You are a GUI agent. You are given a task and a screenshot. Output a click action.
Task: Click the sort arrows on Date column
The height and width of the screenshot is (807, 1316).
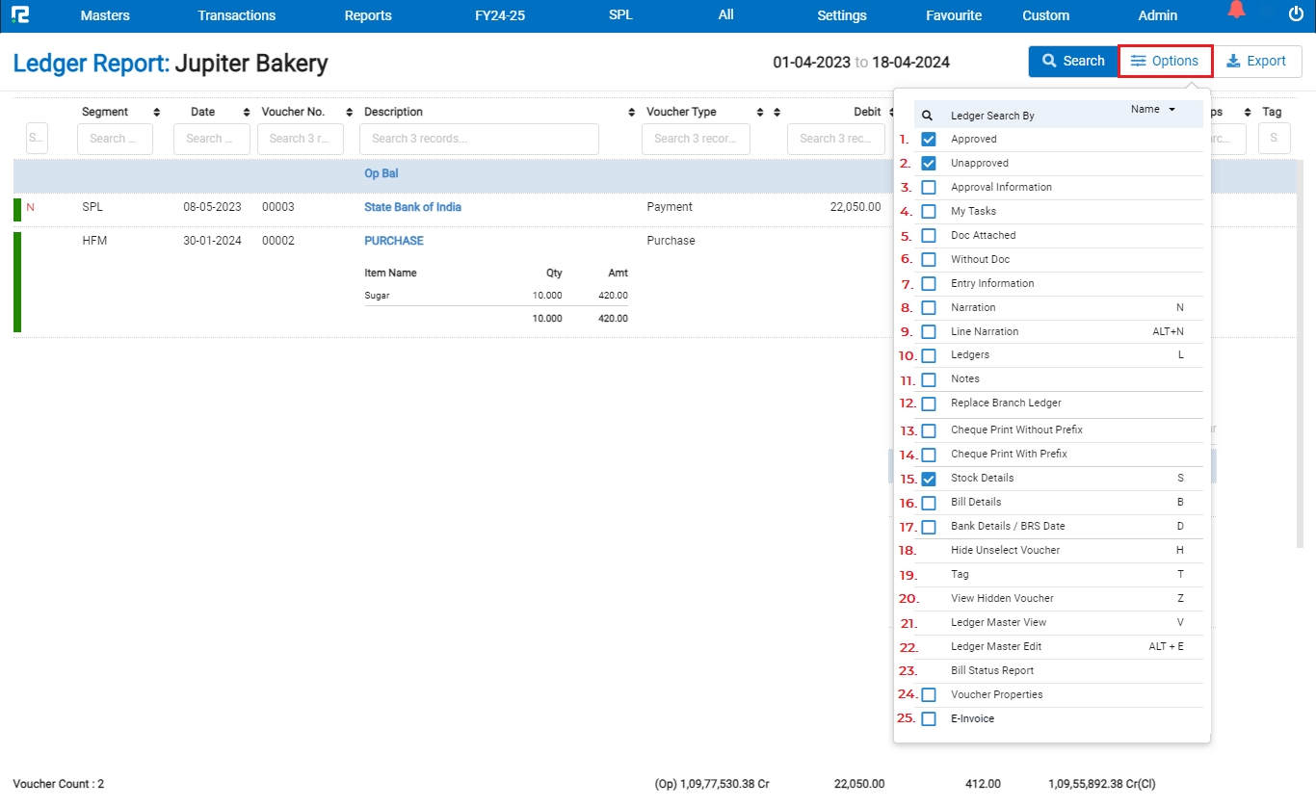click(x=247, y=113)
